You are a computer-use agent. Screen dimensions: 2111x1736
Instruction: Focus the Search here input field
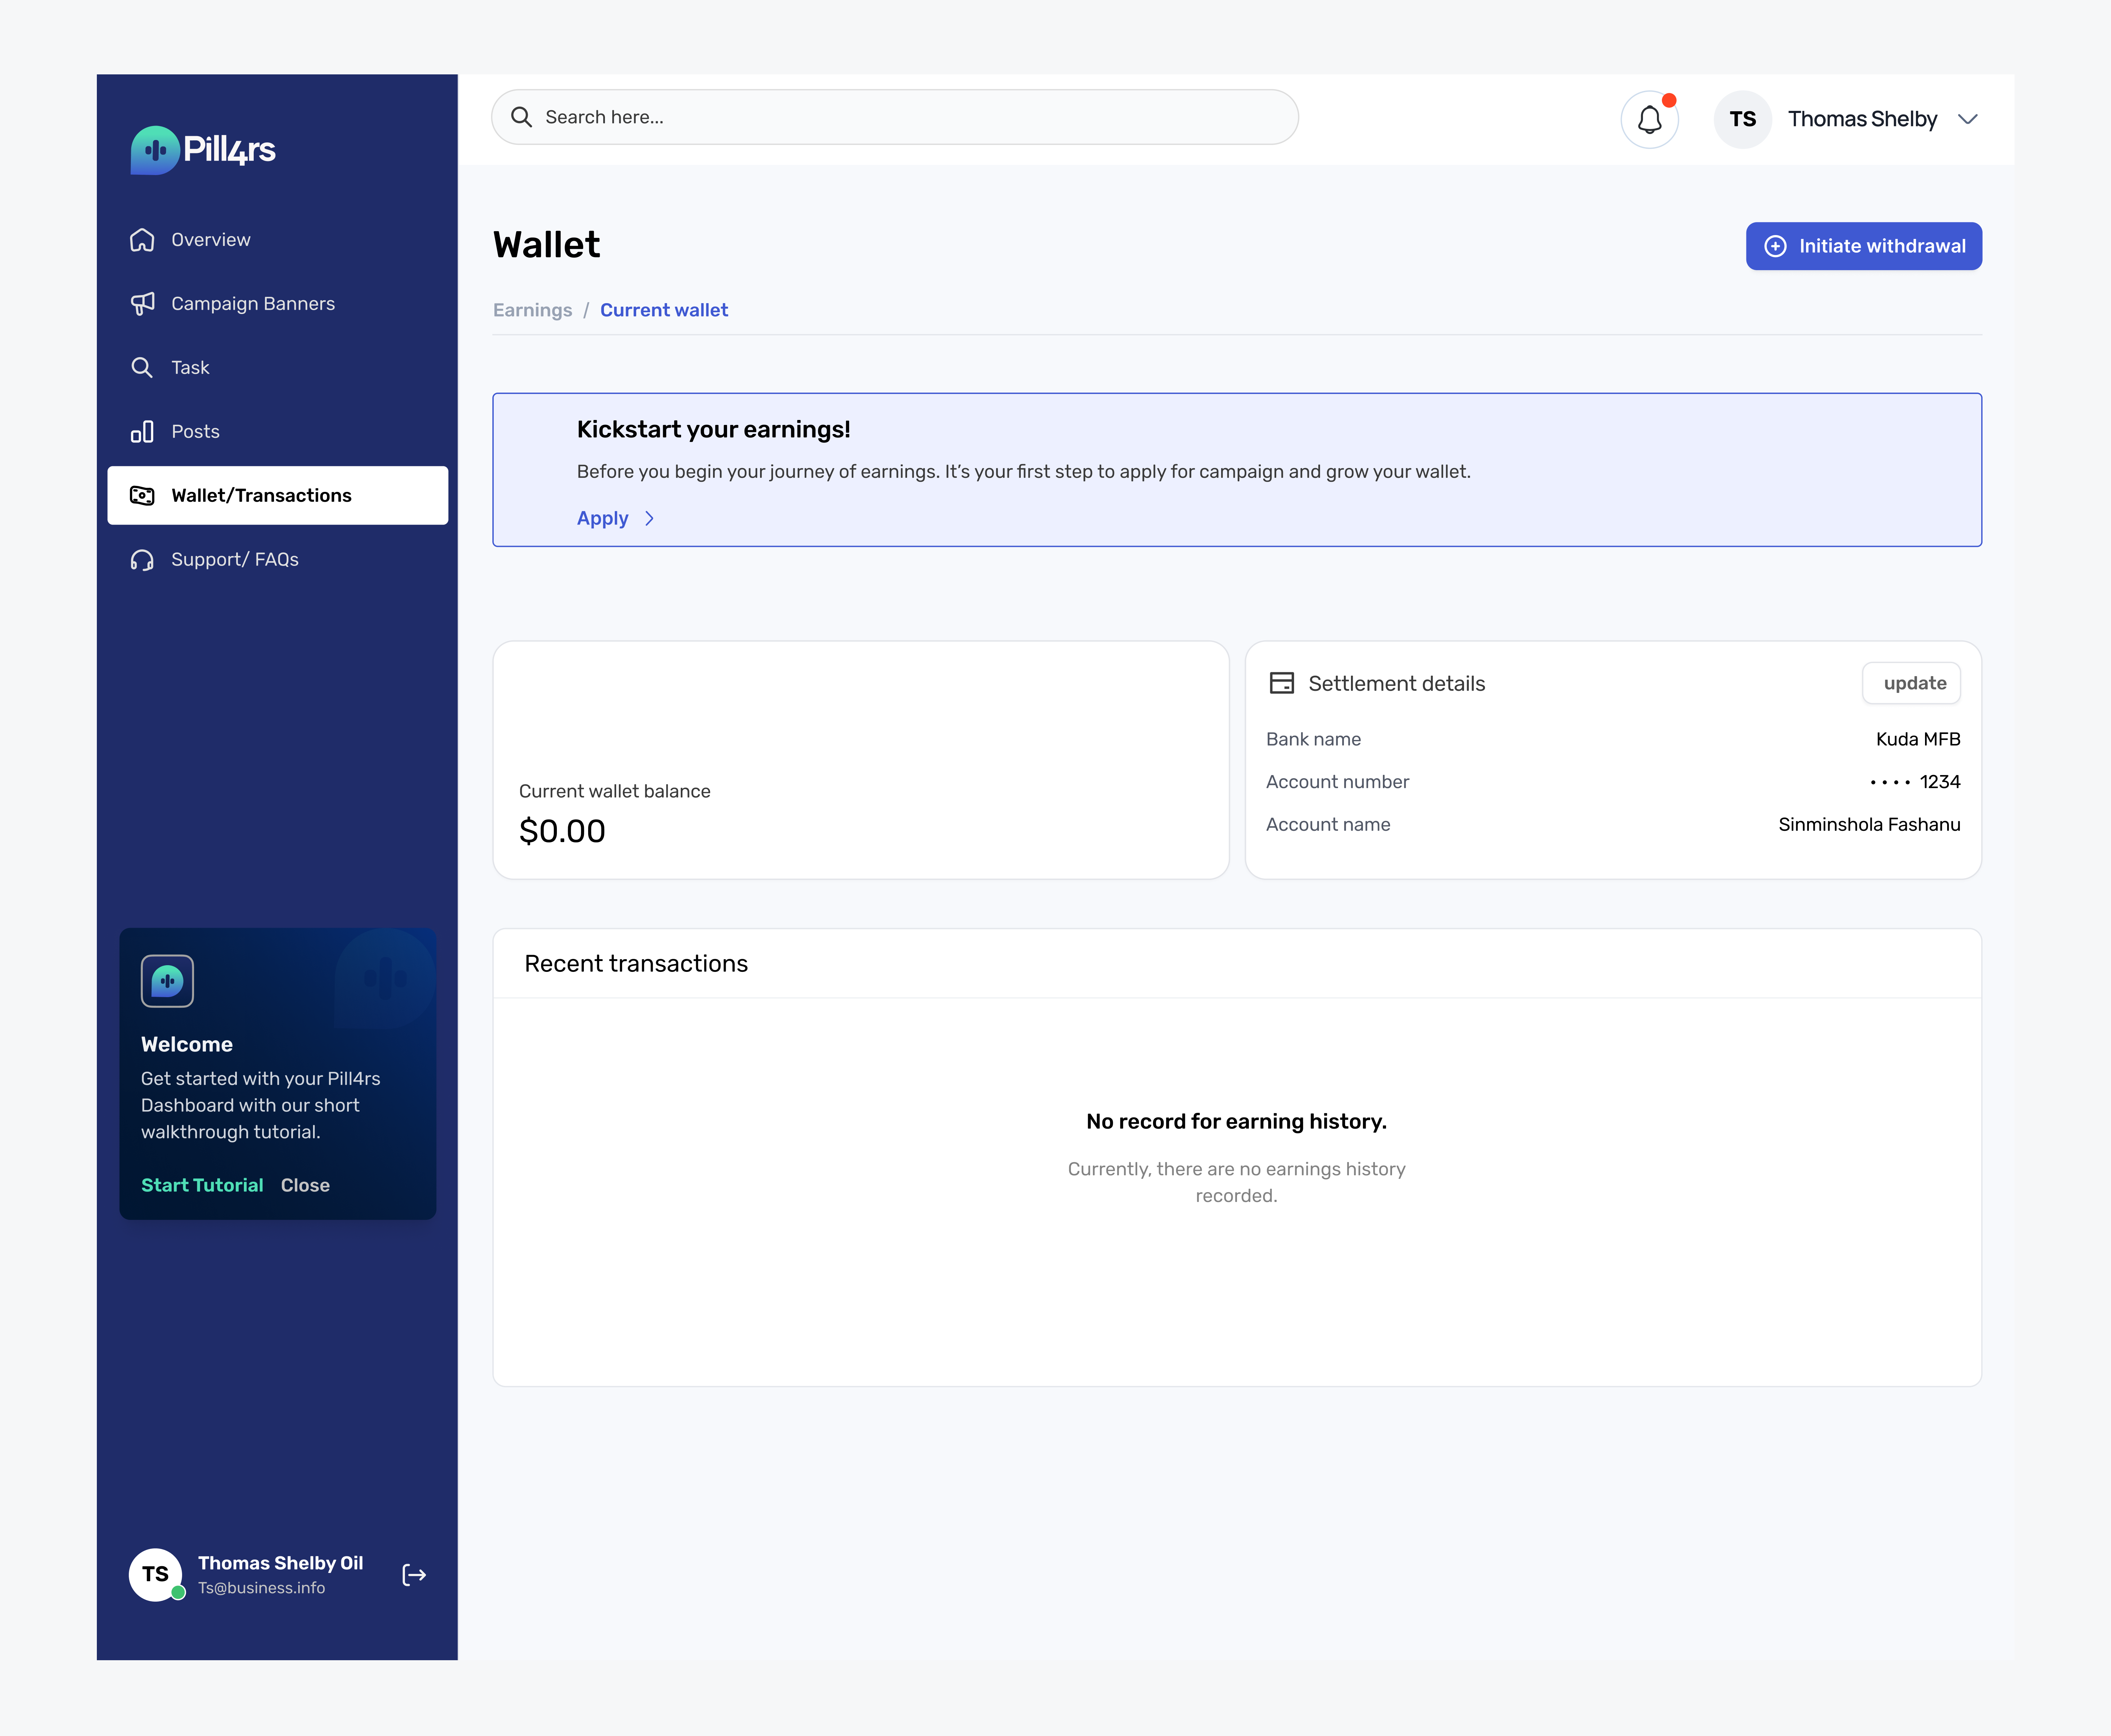pyautogui.click(x=900, y=117)
